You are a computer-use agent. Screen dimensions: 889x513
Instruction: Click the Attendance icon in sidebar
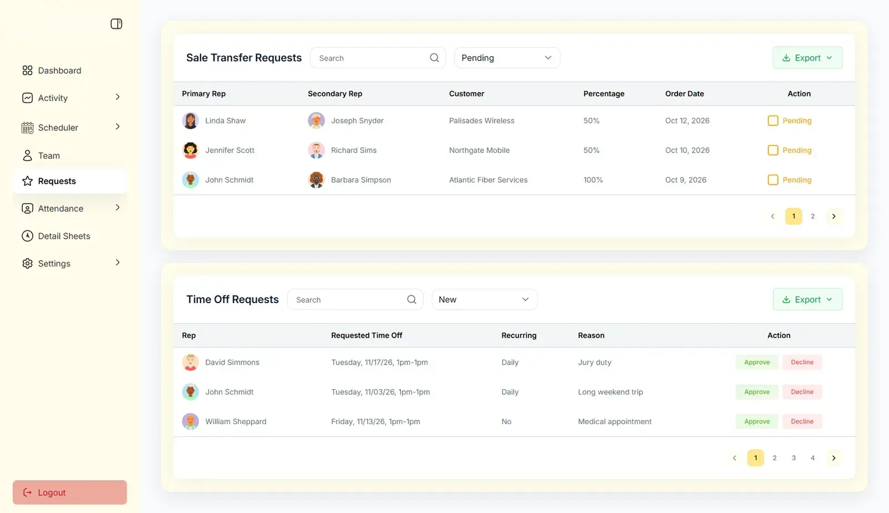[x=27, y=208]
